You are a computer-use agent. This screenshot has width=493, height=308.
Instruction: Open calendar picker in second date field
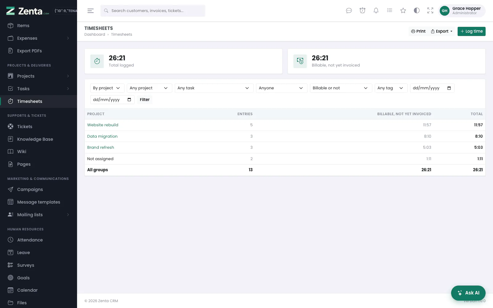pyautogui.click(x=129, y=99)
